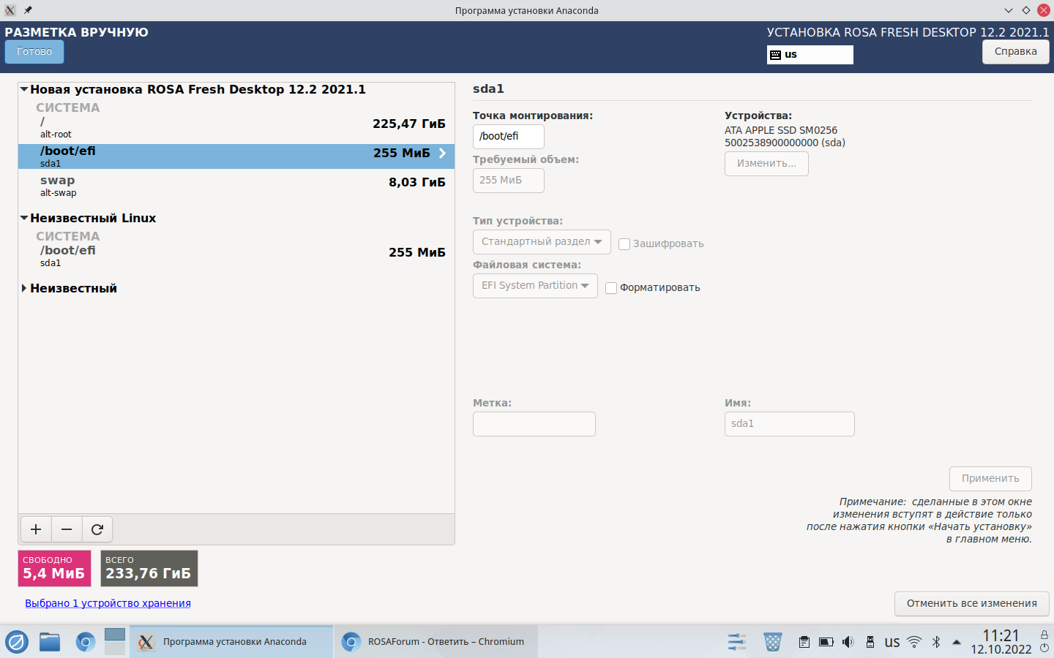1054x658 pixels.
Task: Open the keyboard layout indicator showing us
Action: [x=810, y=55]
